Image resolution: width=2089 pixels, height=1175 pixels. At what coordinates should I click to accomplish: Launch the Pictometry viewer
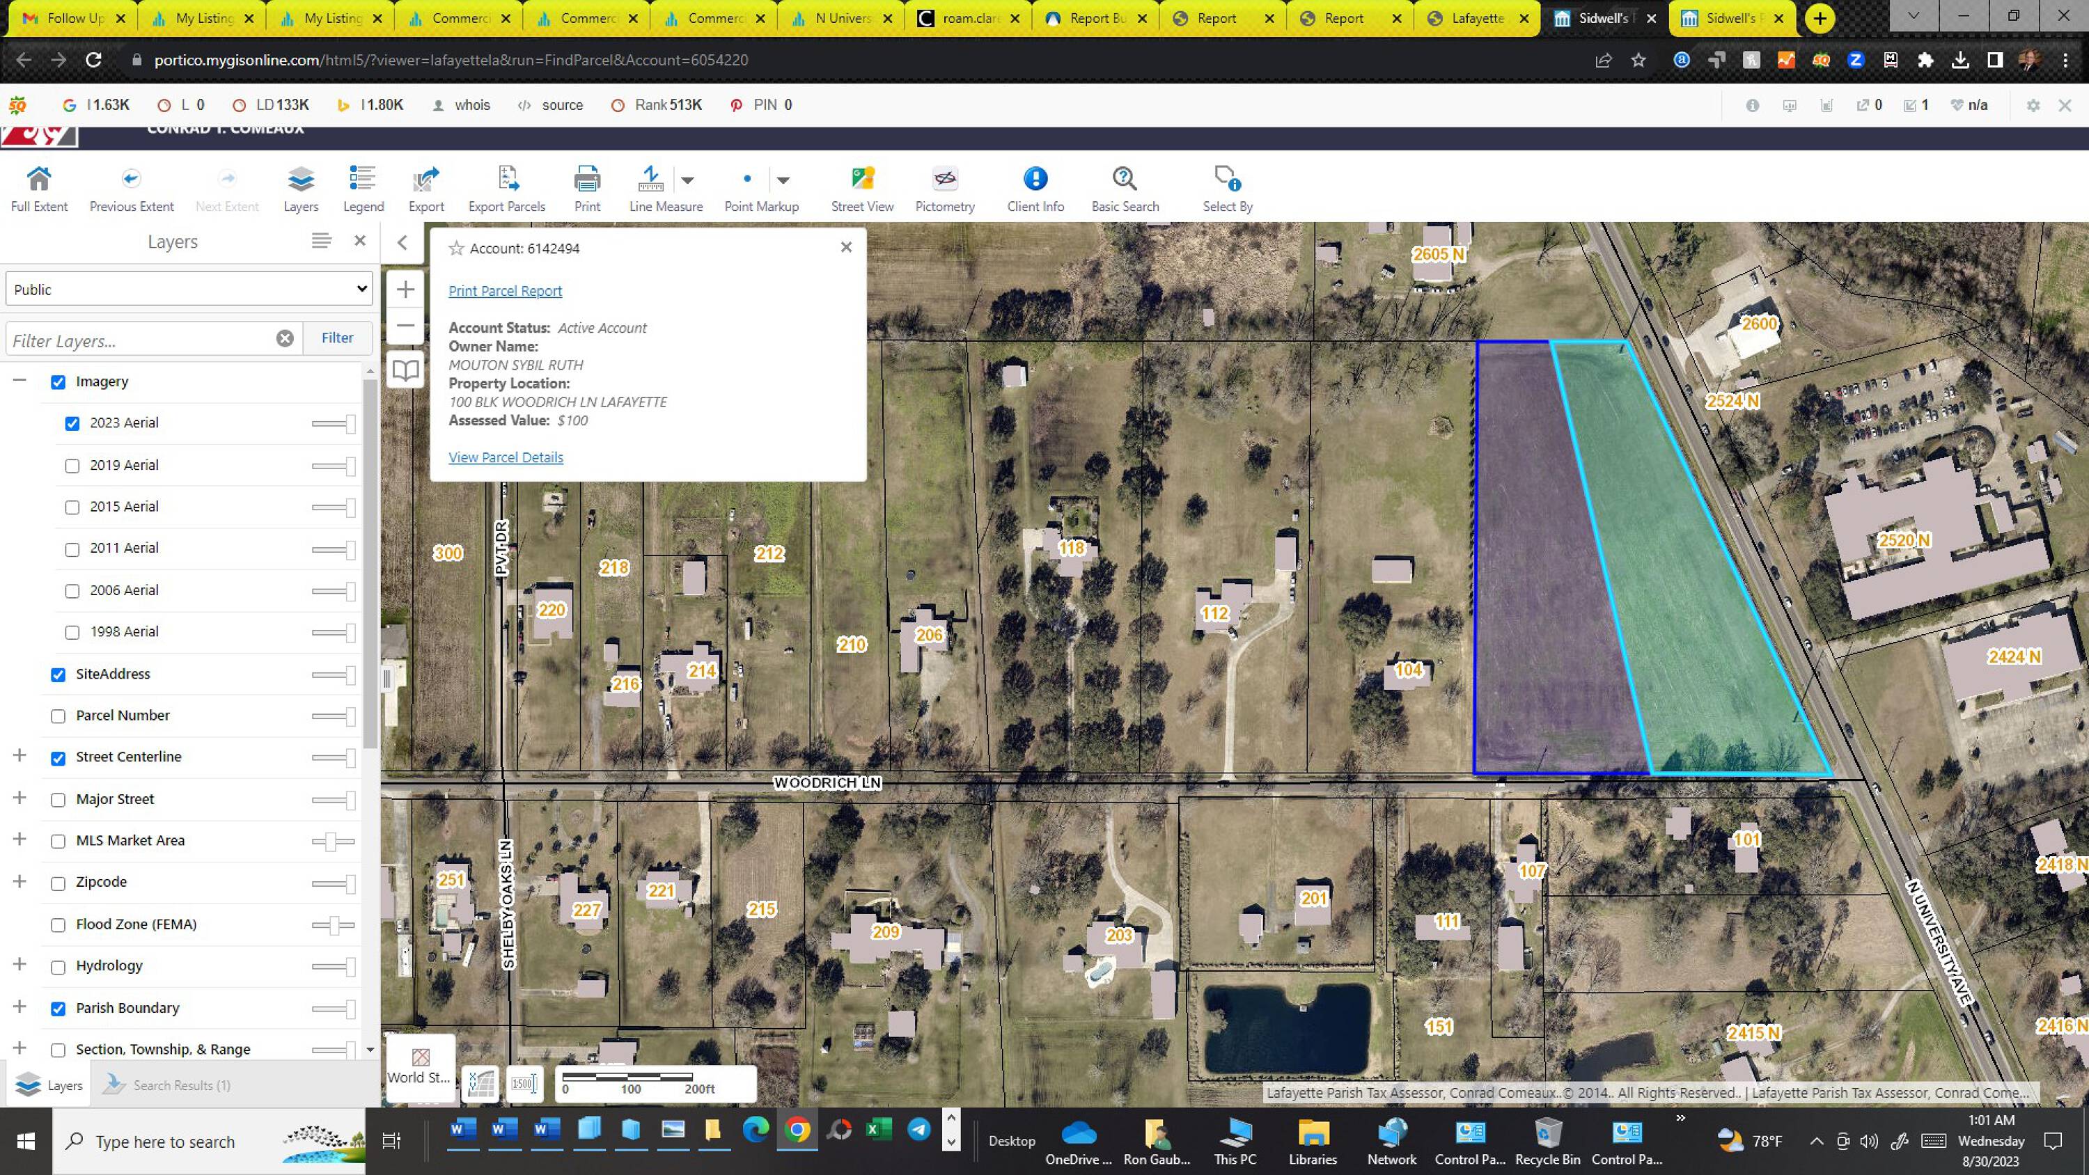945,179
